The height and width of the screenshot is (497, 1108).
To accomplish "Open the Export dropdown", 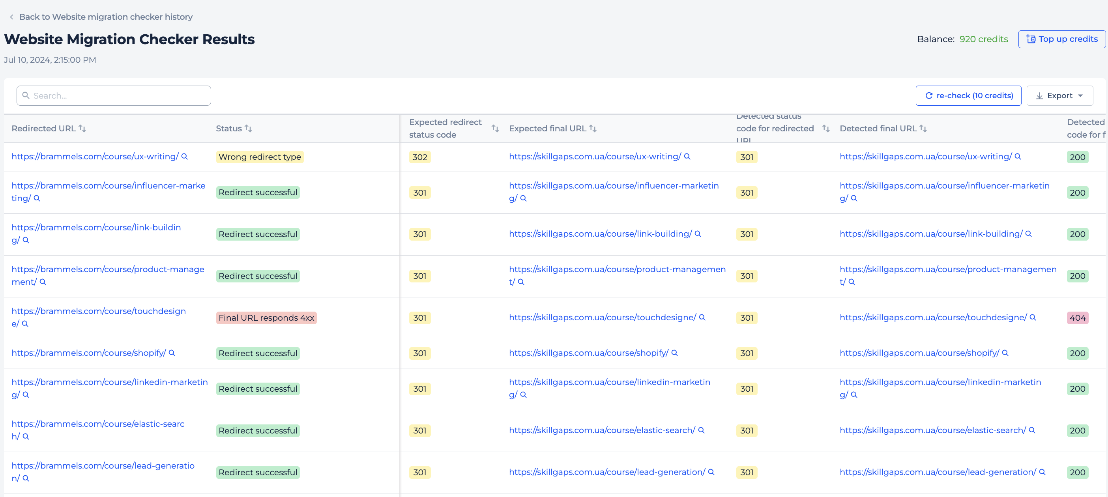I will tap(1060, 95).
